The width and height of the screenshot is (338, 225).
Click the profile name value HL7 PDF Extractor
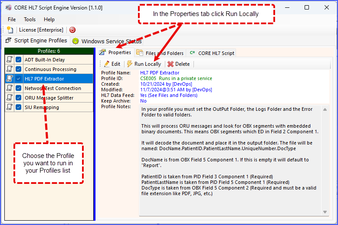(160, 73)
